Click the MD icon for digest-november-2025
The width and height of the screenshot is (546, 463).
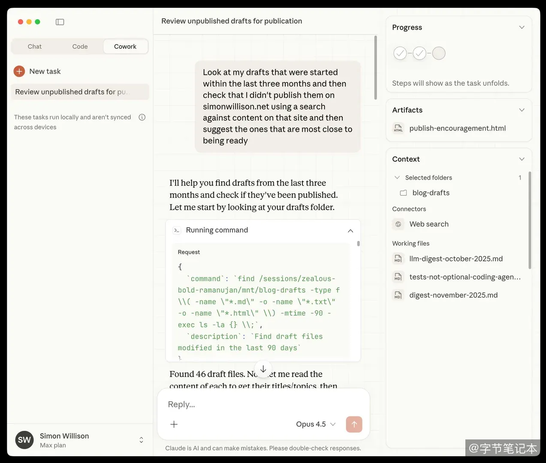click(x=398, y=295)
